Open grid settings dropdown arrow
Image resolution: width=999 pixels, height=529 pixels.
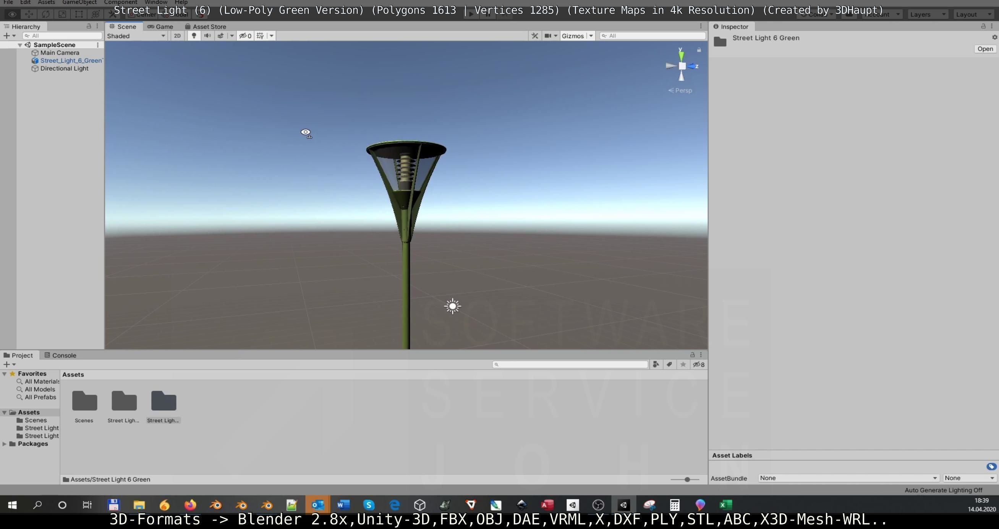tap(272, 35)
